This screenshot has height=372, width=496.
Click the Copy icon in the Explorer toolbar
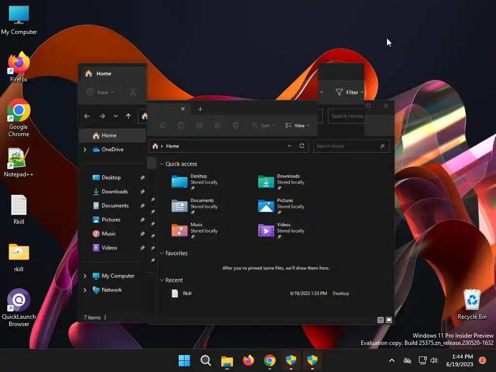pyautogui.click(x=163, y=125)
